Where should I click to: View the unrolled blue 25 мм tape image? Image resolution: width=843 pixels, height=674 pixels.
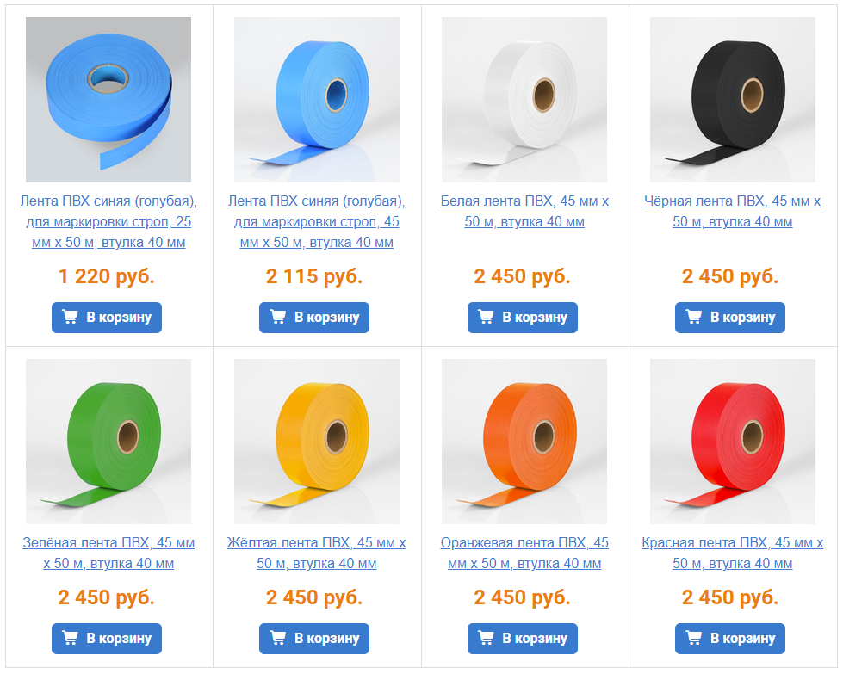[108, 100]
